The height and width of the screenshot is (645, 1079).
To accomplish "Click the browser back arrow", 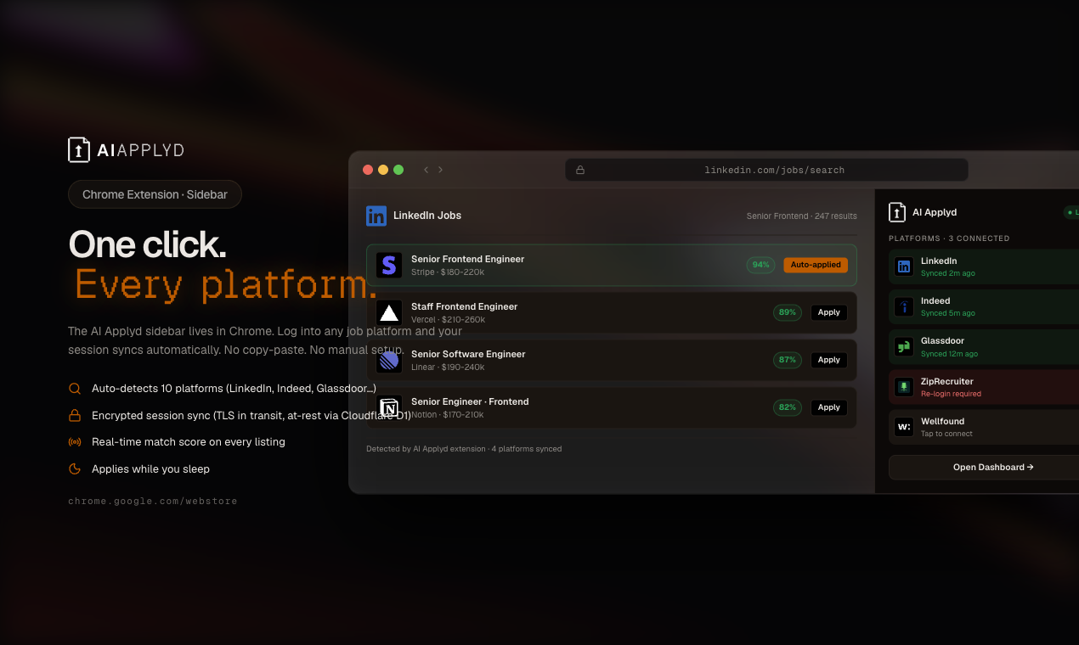I will (427, 170).
